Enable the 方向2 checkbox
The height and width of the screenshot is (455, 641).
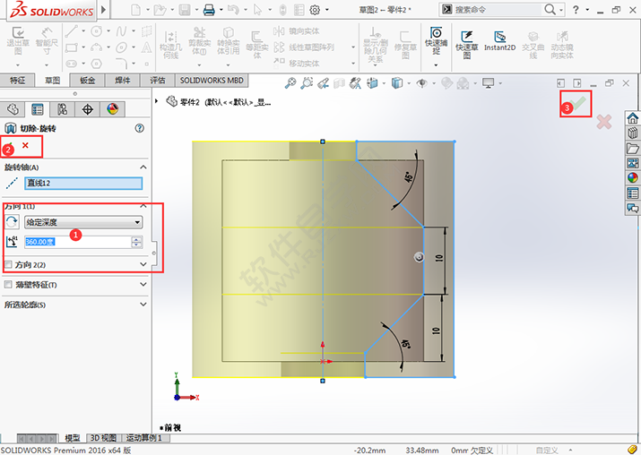(9, 265)
